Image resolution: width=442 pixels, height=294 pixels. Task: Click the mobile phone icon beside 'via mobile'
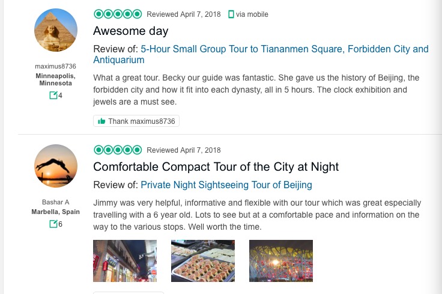[x=231, y=14]
